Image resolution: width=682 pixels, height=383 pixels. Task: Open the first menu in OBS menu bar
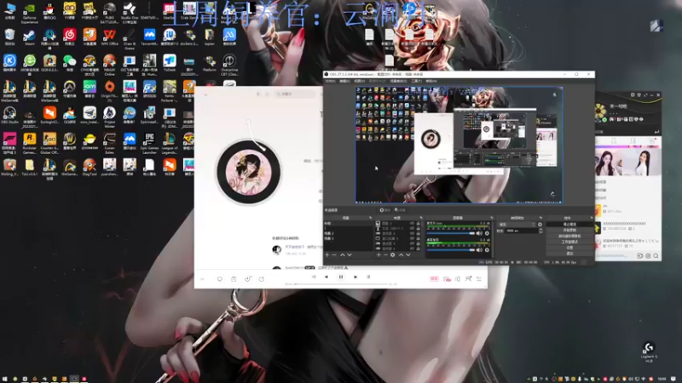(x=331, y=81)
